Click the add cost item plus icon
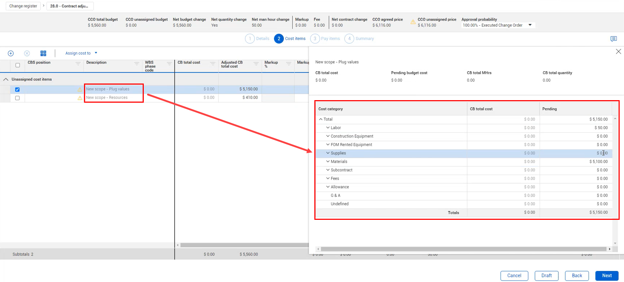The width and height of the screenshot is (624, 282). tap(11, 54)
